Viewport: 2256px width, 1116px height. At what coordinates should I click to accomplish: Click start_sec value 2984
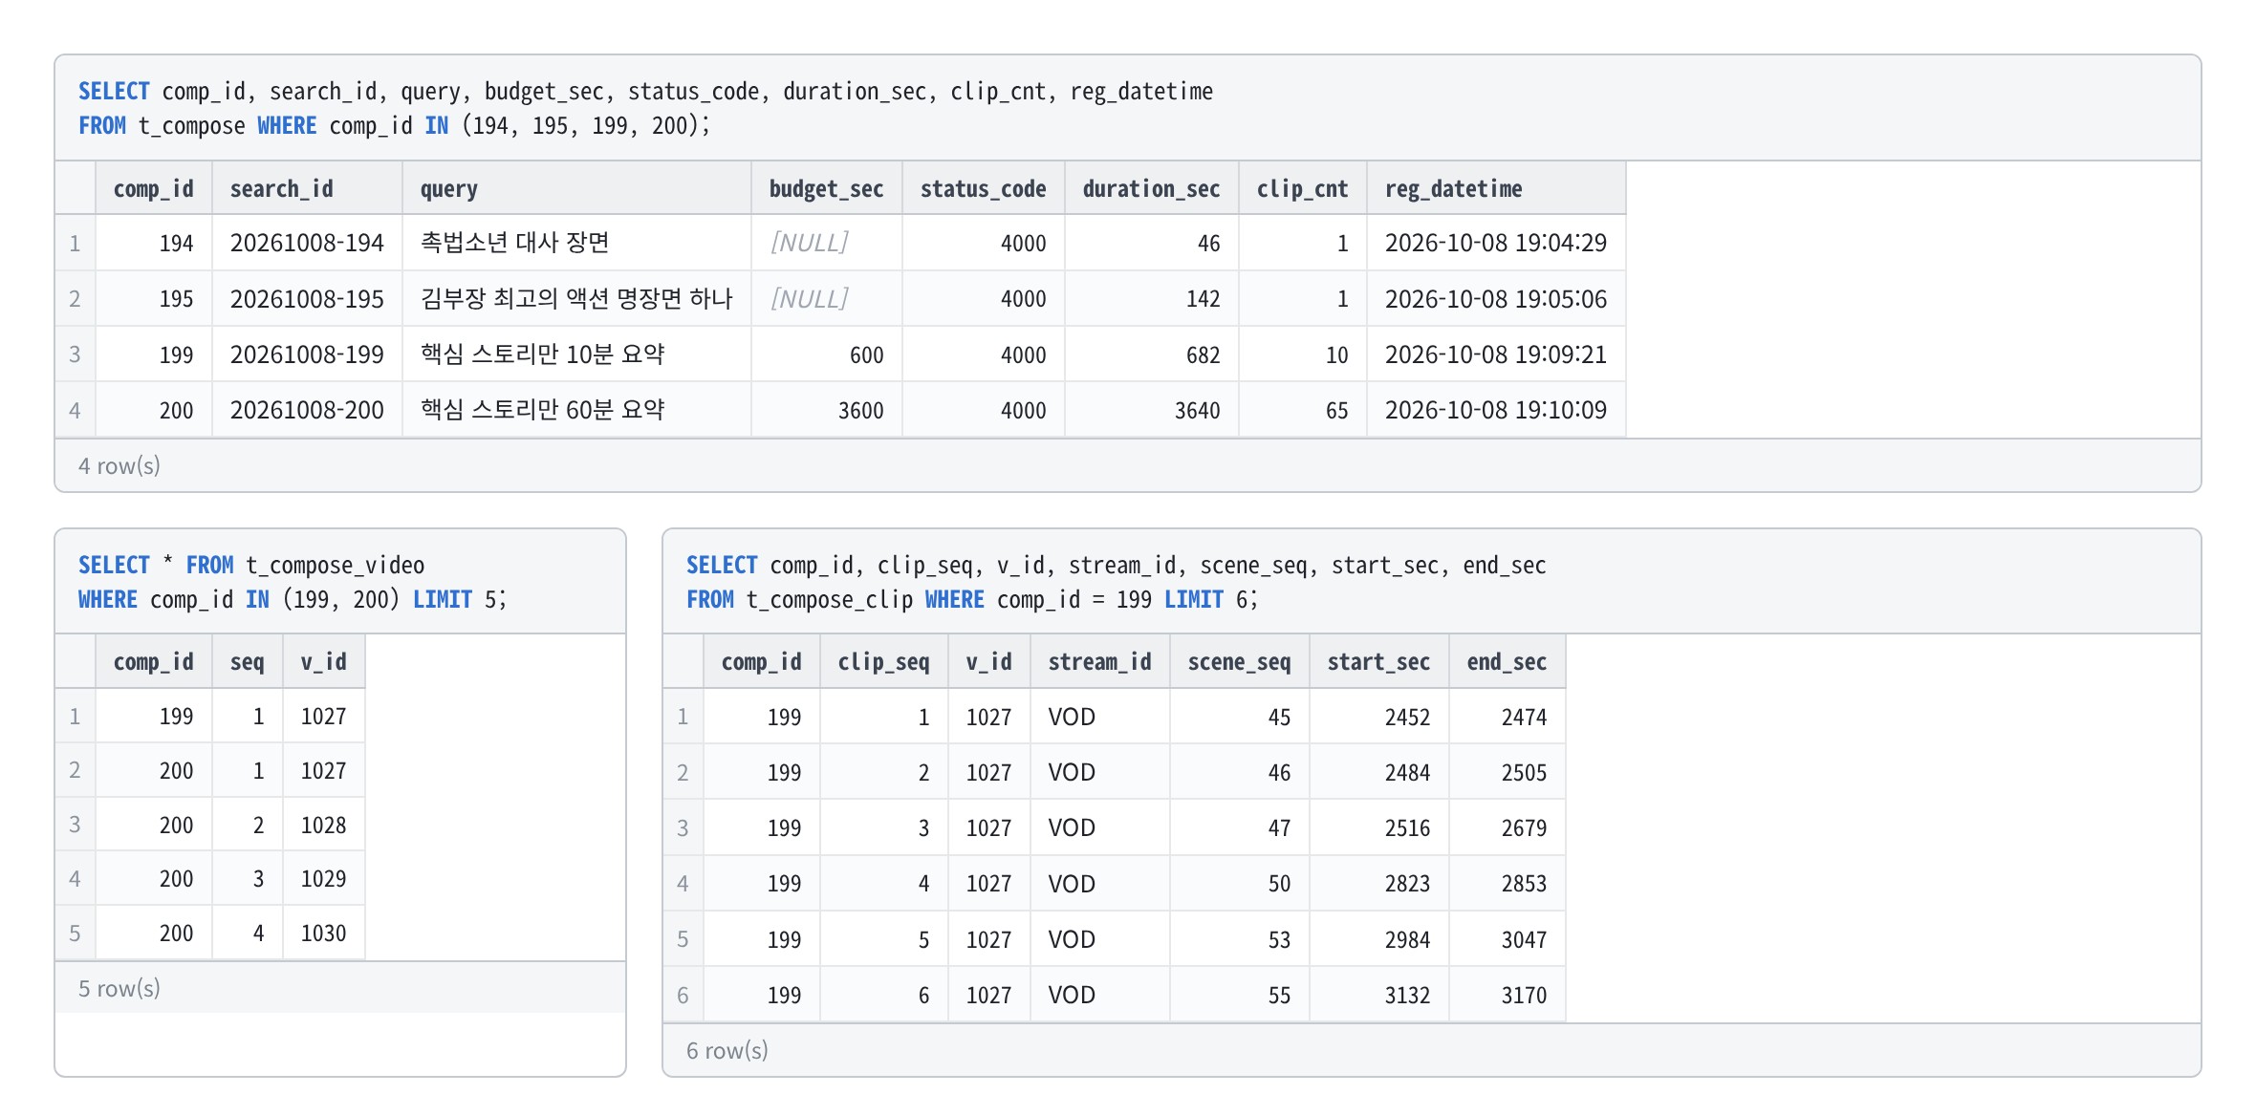click(1378, 939)
